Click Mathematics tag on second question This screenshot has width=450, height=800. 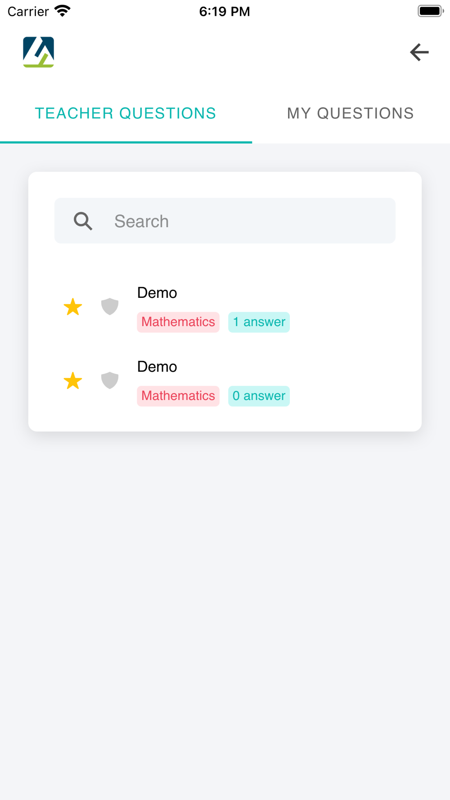click(x=178, y=396)
